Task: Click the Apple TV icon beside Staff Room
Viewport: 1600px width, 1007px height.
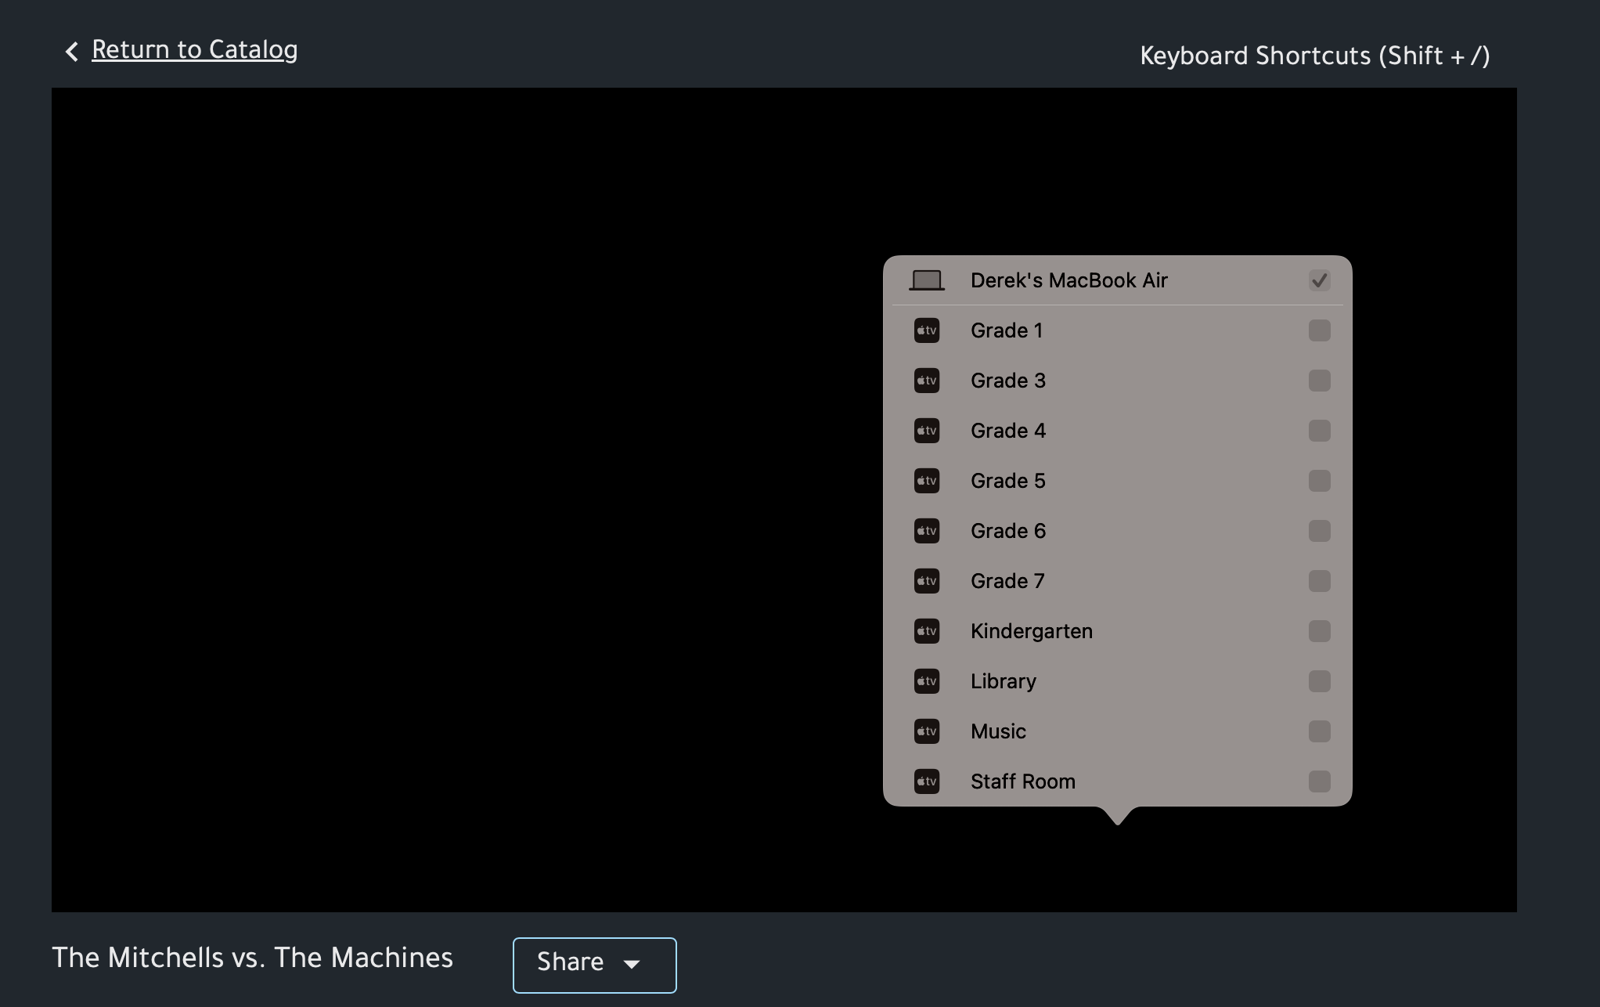Action: 927,781
